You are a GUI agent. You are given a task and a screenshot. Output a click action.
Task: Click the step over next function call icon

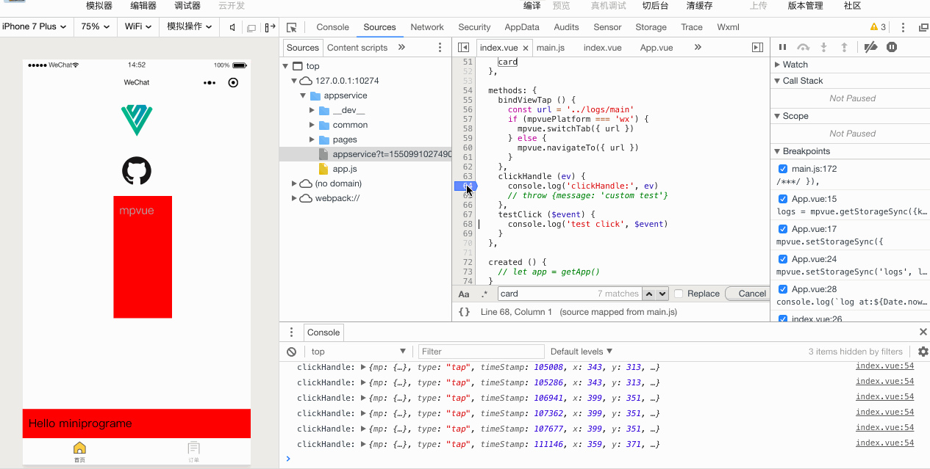[x=804, y=47]
